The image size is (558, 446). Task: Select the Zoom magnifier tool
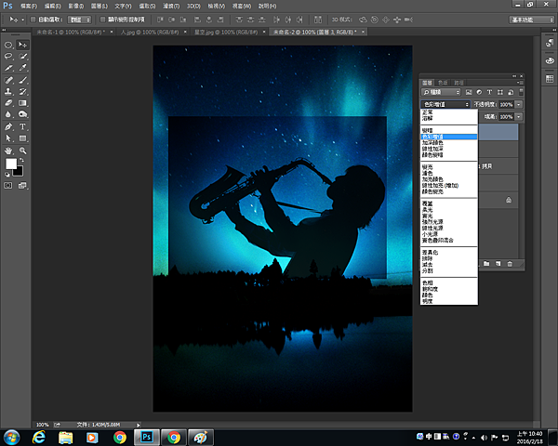[23, 150]
